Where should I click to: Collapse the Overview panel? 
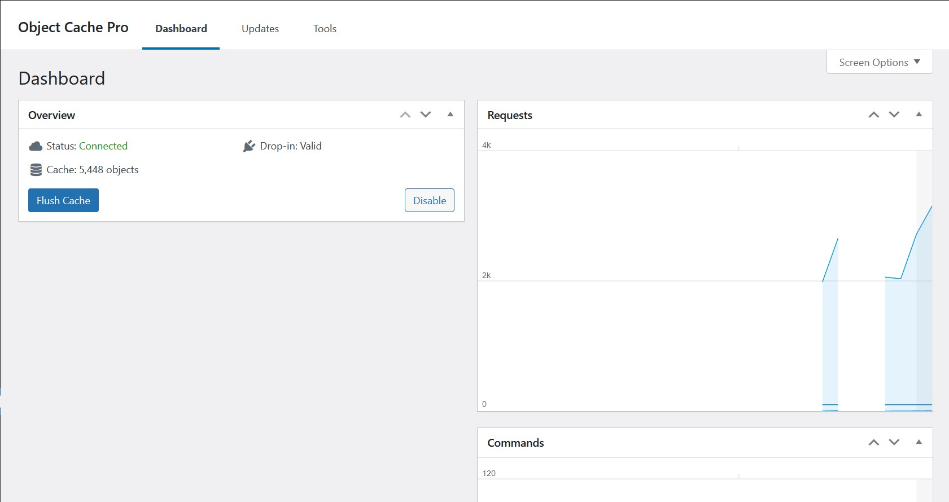click(x=451, y=115)
